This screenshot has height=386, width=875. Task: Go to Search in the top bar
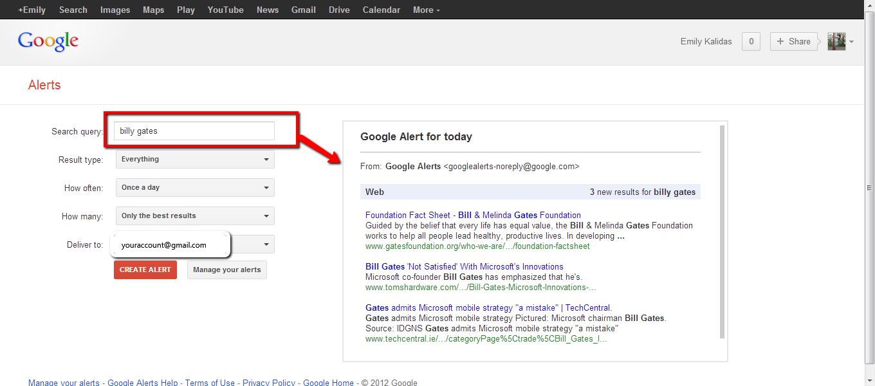click(x=73, y=10)
